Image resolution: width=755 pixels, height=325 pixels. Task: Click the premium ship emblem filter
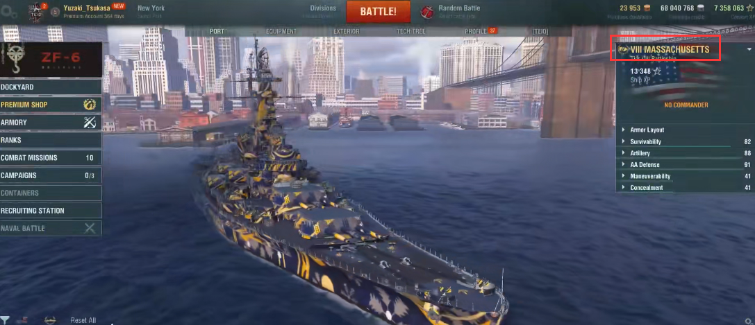click(x=50, y=319)
